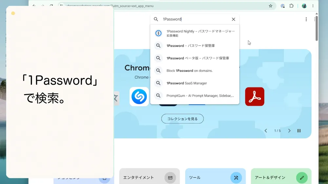The width and height of the screenshot is (328, 184).
Task: Click the entertainment icon on エンタテイメント card
Action: 170,177
